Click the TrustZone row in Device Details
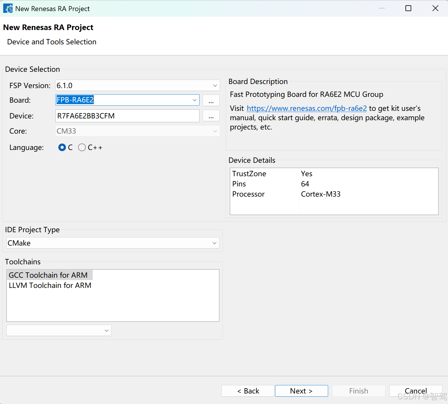Screen dimensions: 448x404 [x=334, y=174]
